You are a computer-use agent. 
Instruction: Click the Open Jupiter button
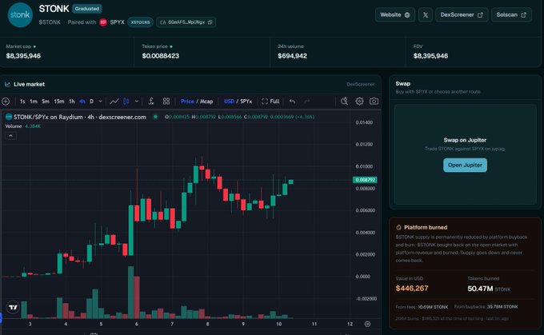[x=465, y=165]
